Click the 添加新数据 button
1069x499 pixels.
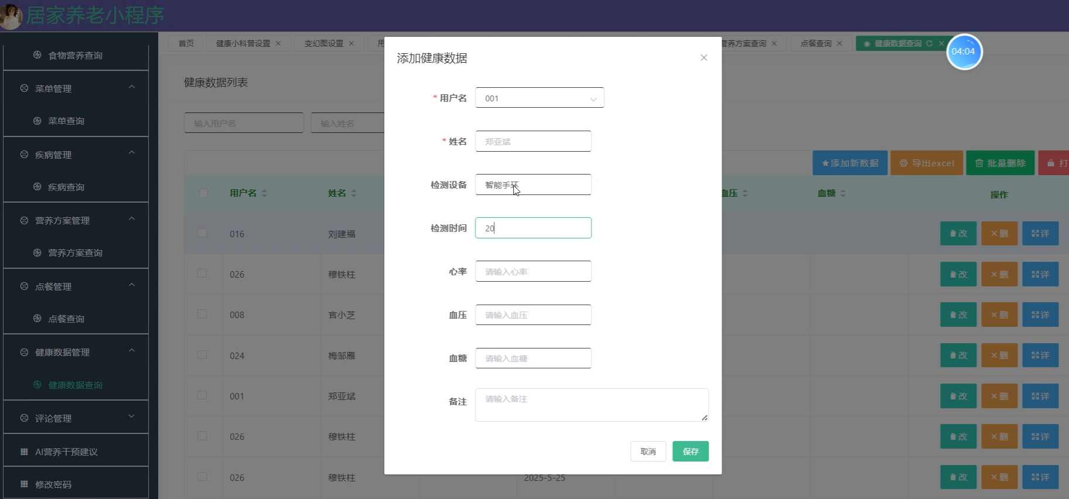pyautogui.click(x=850, y=163)
